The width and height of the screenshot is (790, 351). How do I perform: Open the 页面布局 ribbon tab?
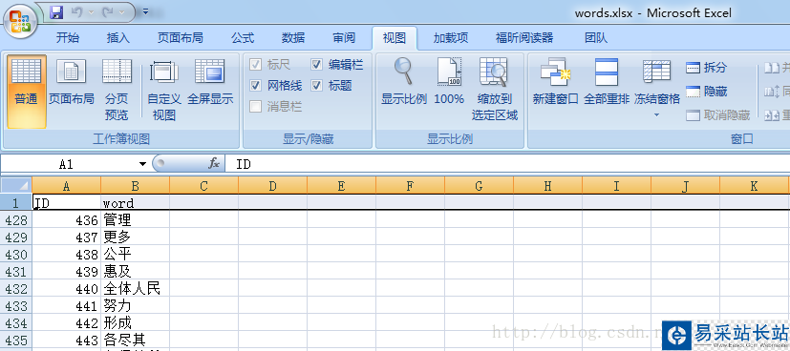click(x=181, y=38)
